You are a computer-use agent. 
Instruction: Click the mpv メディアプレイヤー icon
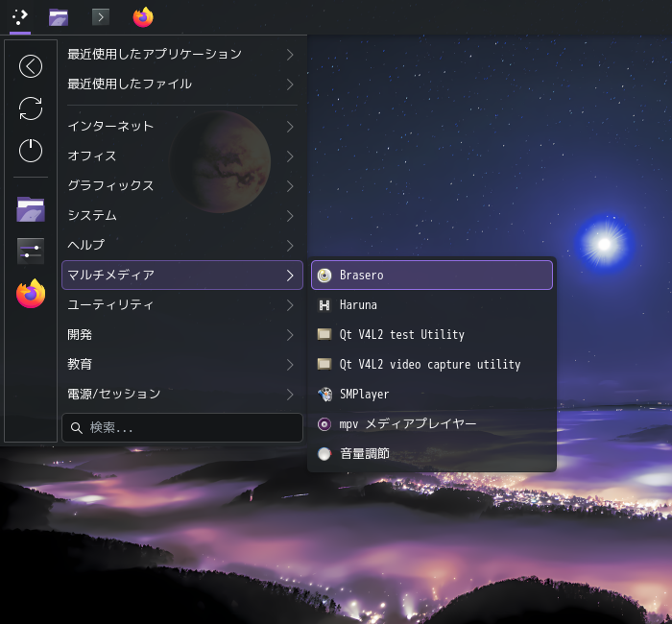tap(324, 424)
